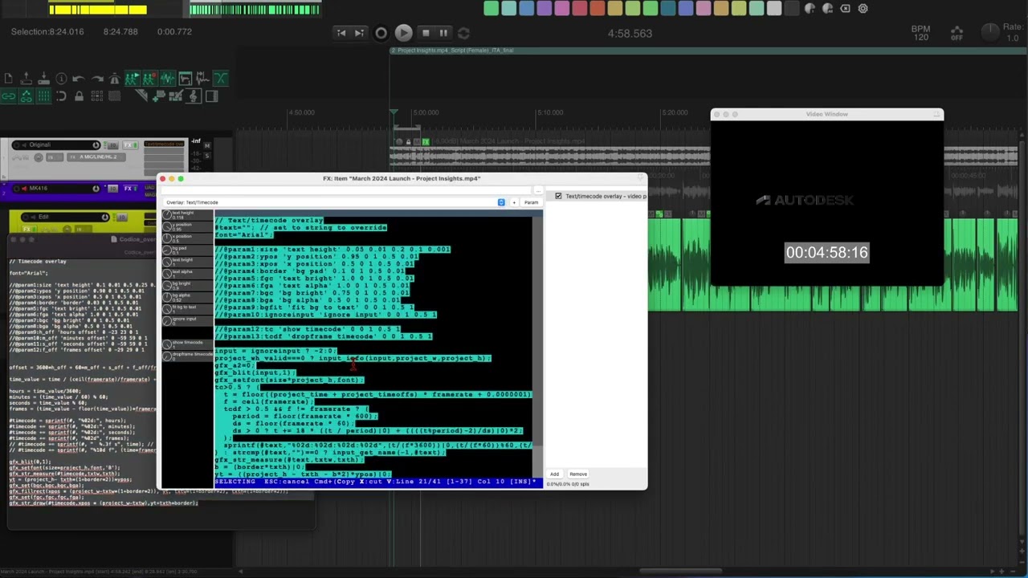Click the transport Record button
The image size is (1028, 578).
click(381, 33)
